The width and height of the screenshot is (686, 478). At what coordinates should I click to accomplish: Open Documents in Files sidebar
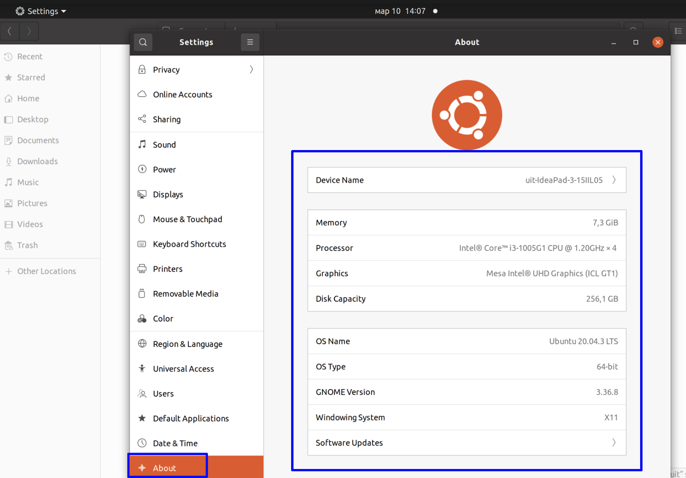point(50,141)
